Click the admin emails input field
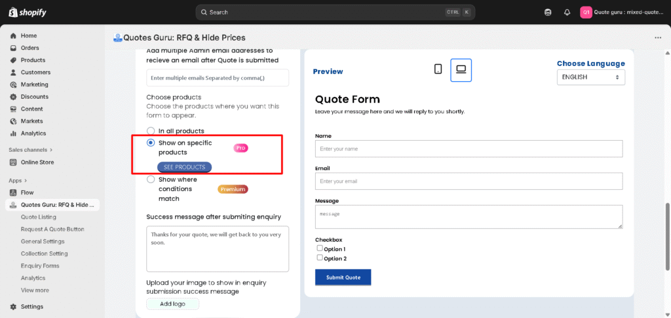This screenshot has width=671, height=318. [x=217, y=78]
